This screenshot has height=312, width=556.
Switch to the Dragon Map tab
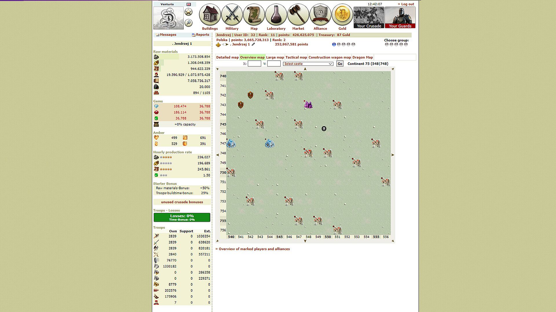[x=362, y=57]
